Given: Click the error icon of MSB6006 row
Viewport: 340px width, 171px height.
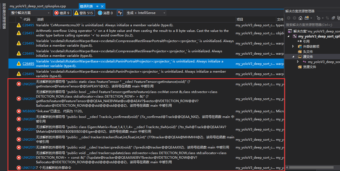Looking at the screenshot, I should click(x=19, y=111).
